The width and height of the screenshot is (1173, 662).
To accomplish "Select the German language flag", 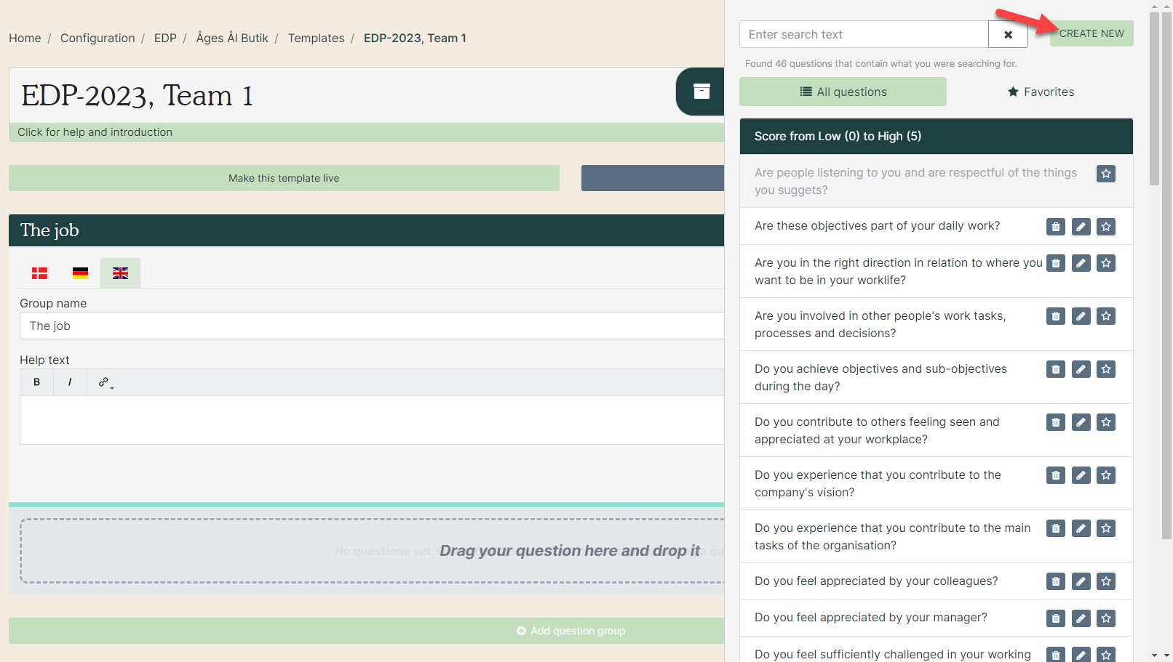I will coord(80,273).
